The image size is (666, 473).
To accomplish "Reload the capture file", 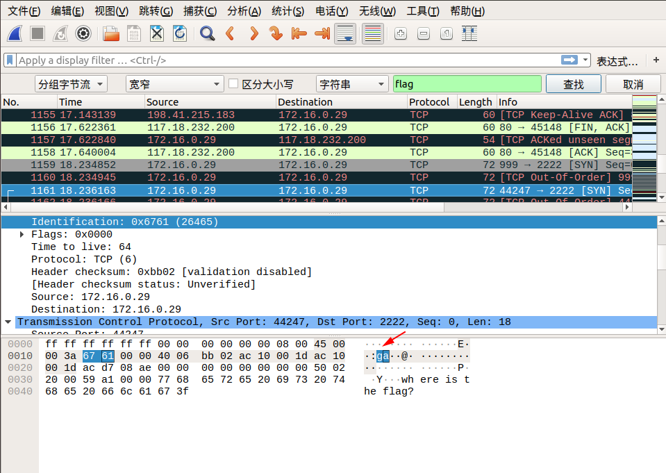I will pyautogui.click(x=179, y=33).
